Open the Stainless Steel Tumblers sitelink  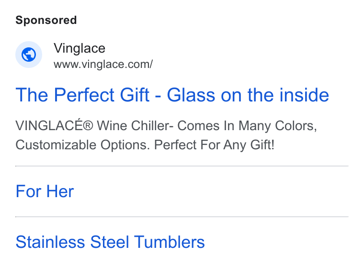pyautogui.click(x=110, y=242)
